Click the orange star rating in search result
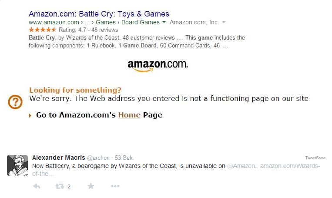 click(x=42, y=30)
